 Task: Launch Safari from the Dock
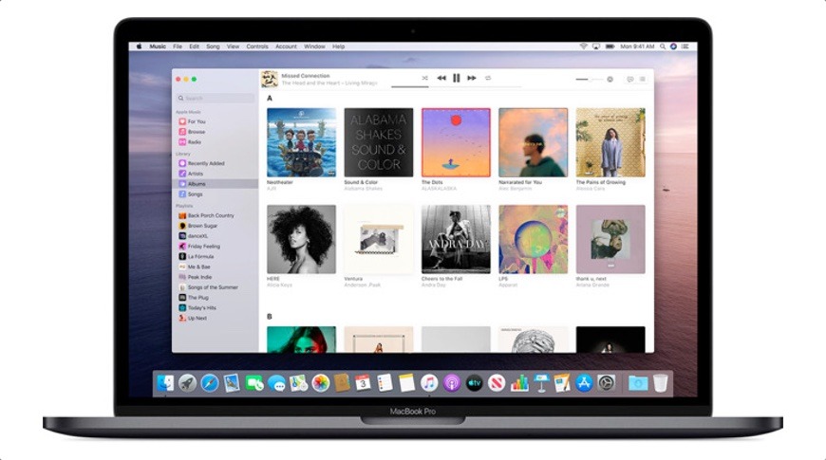tap(209, 383)
